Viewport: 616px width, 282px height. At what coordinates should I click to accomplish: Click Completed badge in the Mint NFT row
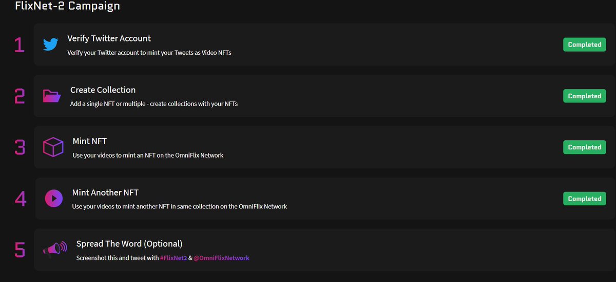tap(585, 147)
